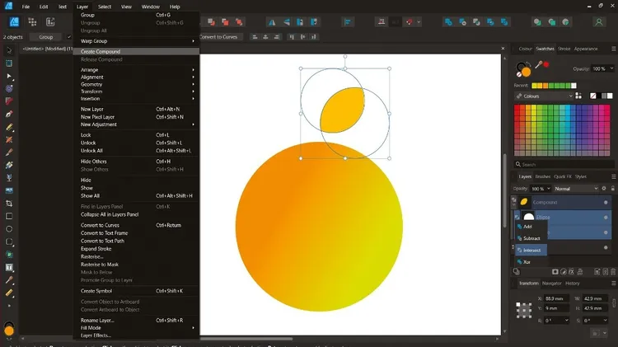This screenshot has height=347, width=618.
Task: Select the Pencil tool
Action: point(9,127)
